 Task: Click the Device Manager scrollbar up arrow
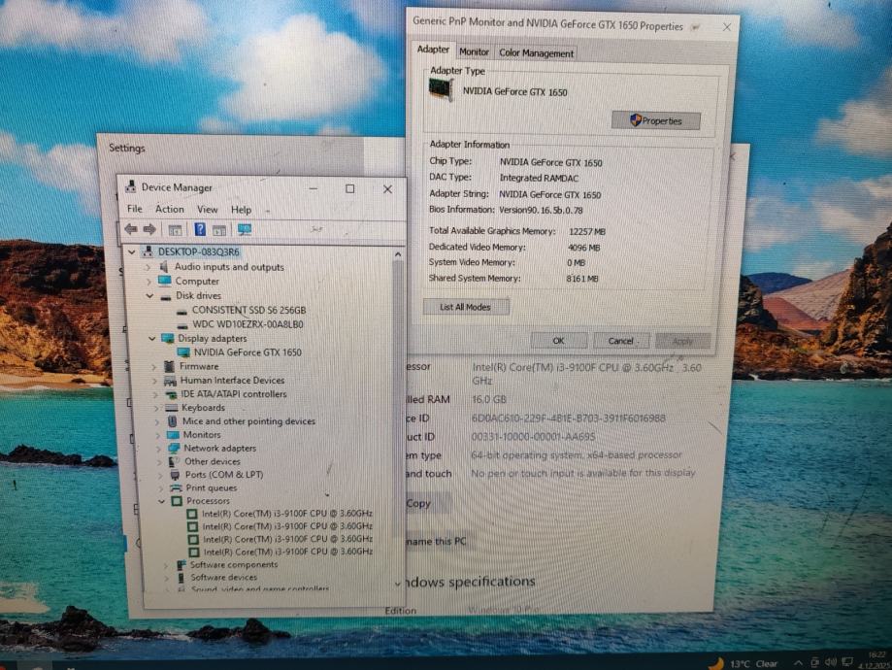[x=398, y=253]
